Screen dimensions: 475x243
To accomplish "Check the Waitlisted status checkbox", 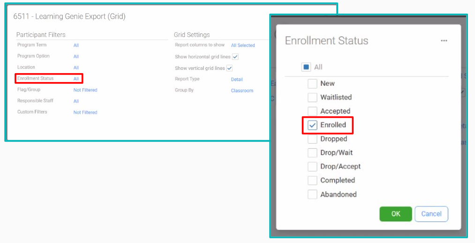I will pyautogui.click(x=312, y=97).
